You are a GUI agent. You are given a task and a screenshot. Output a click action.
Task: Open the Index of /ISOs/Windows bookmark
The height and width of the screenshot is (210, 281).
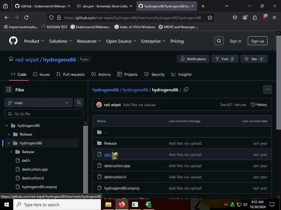(135, 27)
